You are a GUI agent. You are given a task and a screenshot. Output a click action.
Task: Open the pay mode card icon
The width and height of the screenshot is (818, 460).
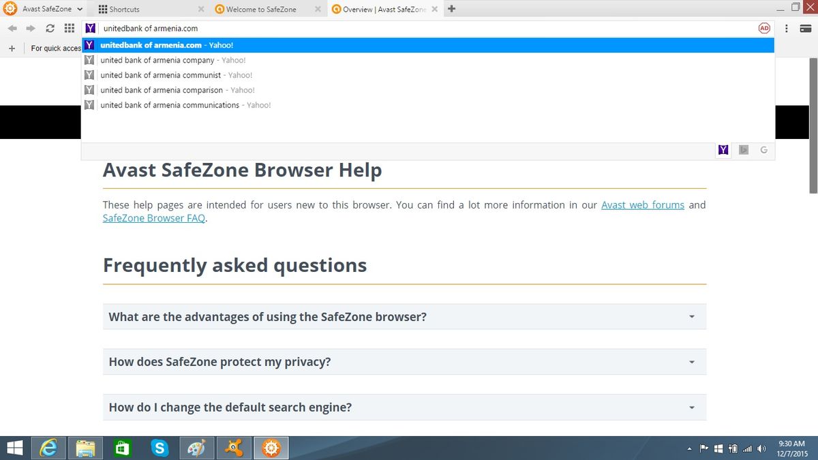[x=806, y=29]
